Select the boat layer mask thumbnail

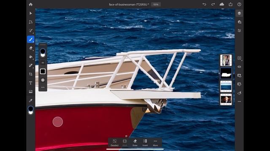226,73
